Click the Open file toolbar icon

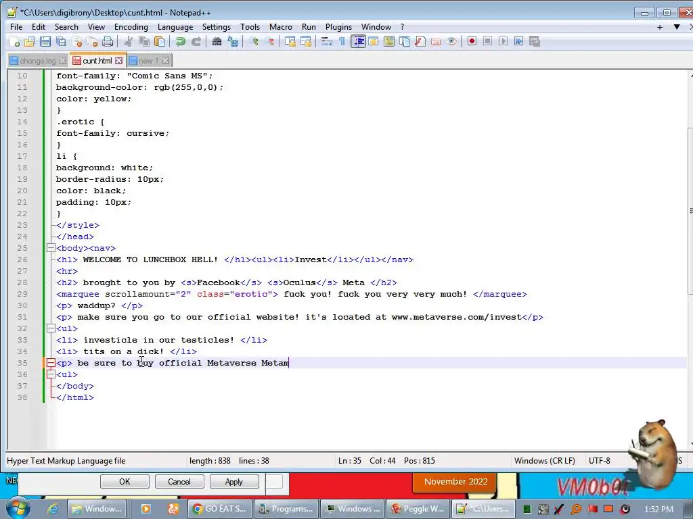pyautogui.click(x=30, y=41)
